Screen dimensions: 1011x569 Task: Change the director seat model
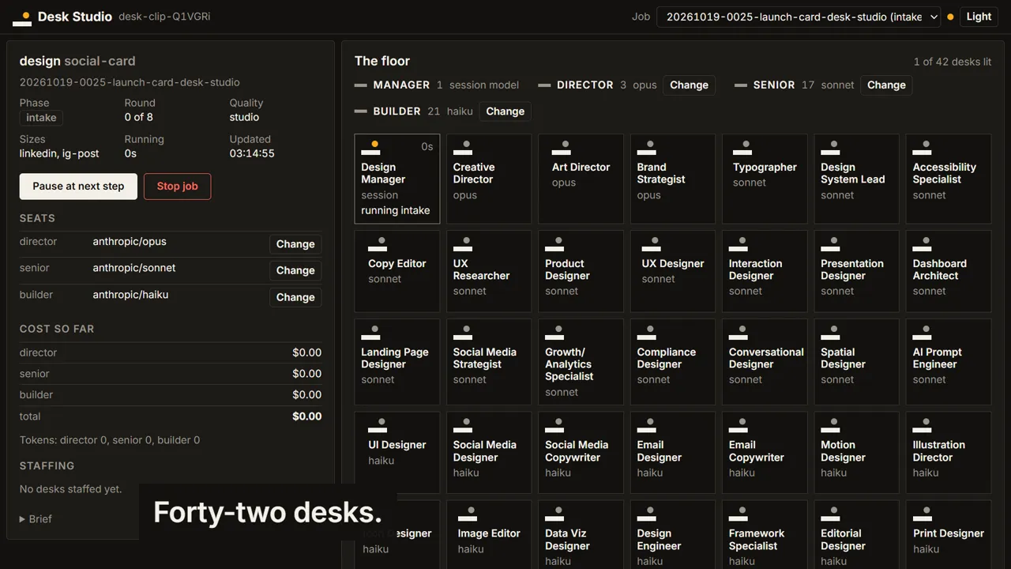(x=295, y=244)
